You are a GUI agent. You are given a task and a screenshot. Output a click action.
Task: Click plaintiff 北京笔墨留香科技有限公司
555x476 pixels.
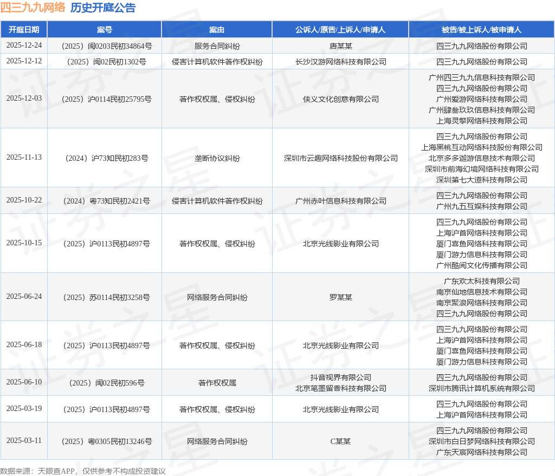[x=340, y=389]
